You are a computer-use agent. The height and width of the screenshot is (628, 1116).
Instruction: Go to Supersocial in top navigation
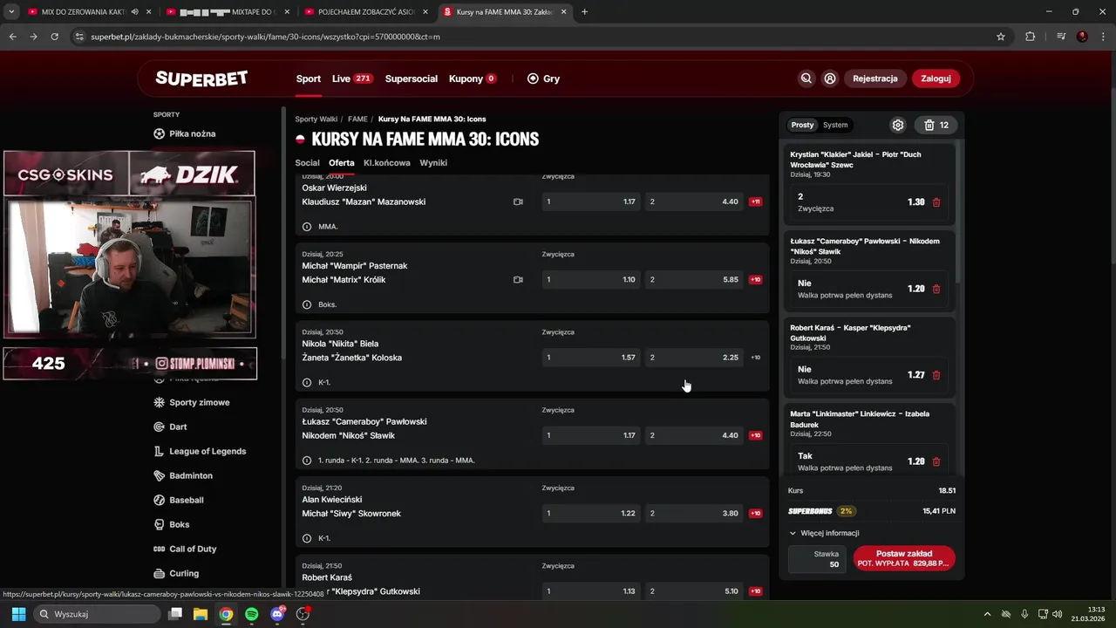(x=412, y=78)
